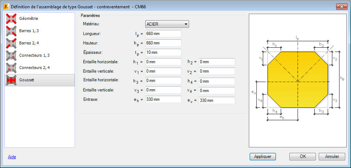351x168 pixels.
Task: Select the Géométrie section icon
Action: pos(12,18)
